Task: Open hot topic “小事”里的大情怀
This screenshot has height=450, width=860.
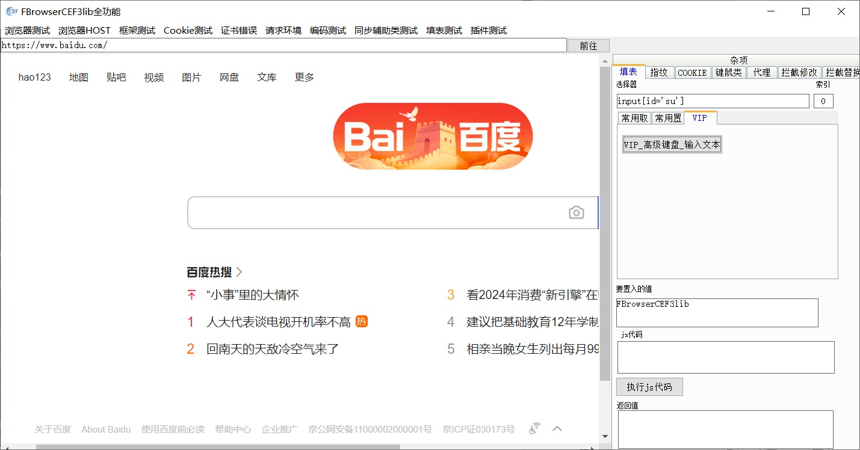Action: point(252,295)
